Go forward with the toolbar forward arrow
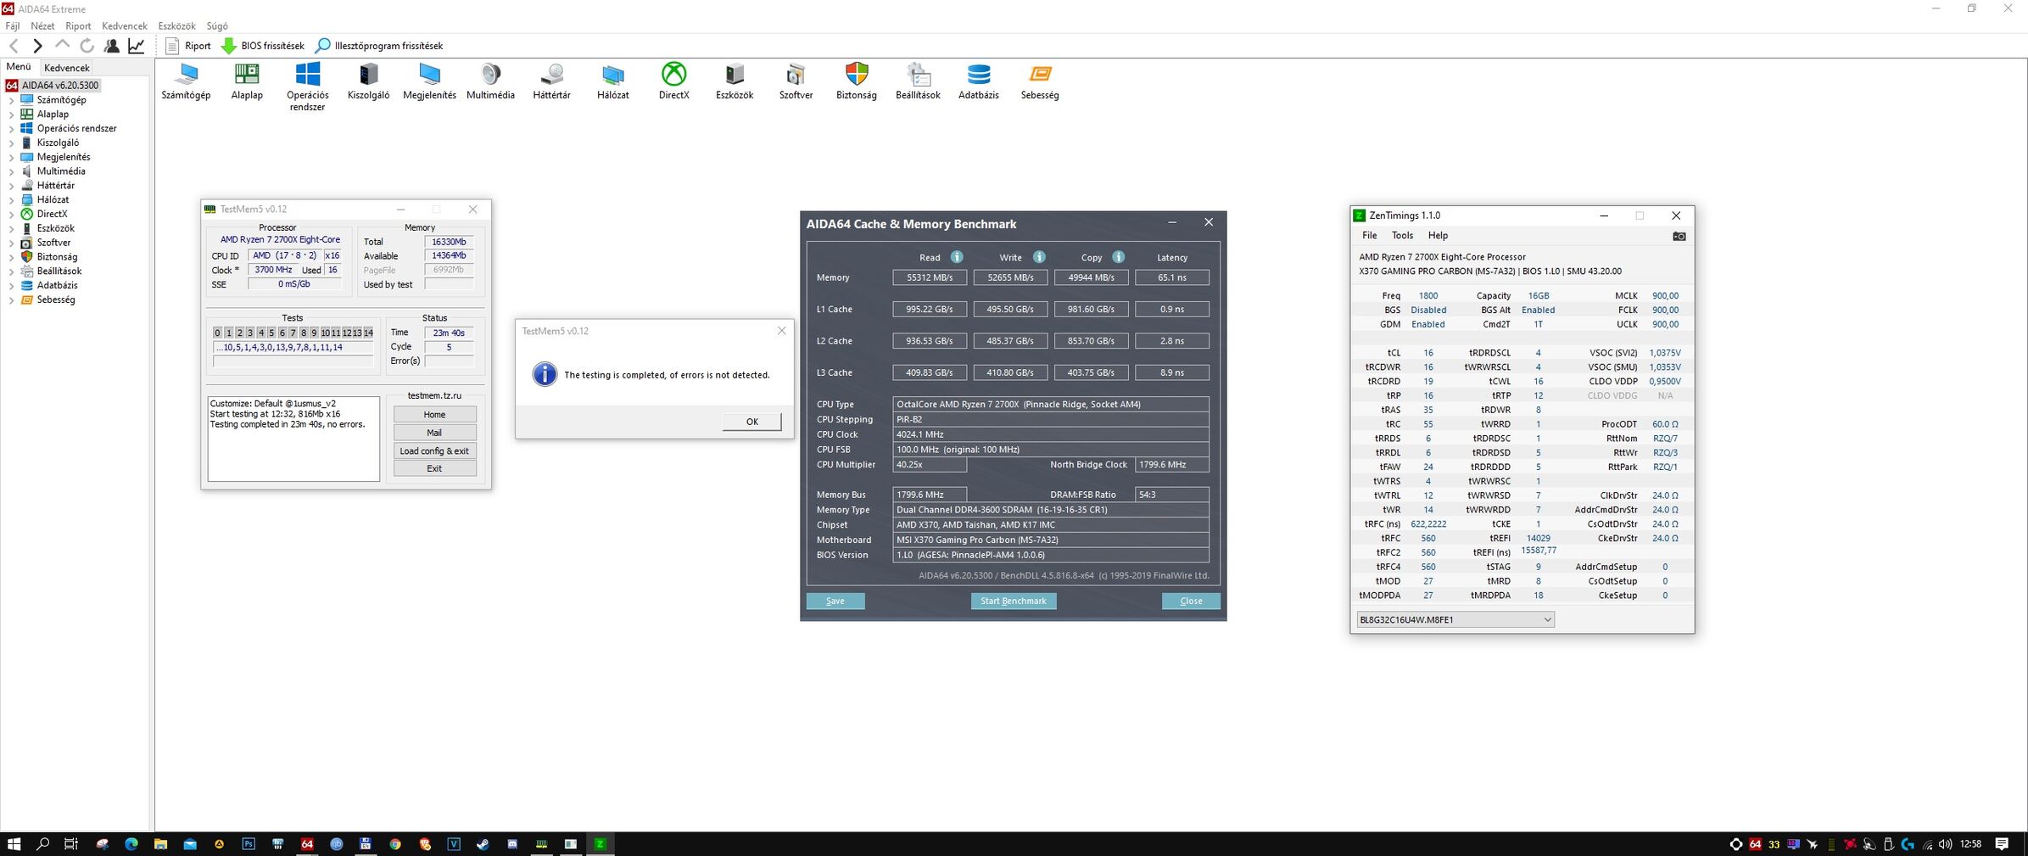 click(37, 46)
